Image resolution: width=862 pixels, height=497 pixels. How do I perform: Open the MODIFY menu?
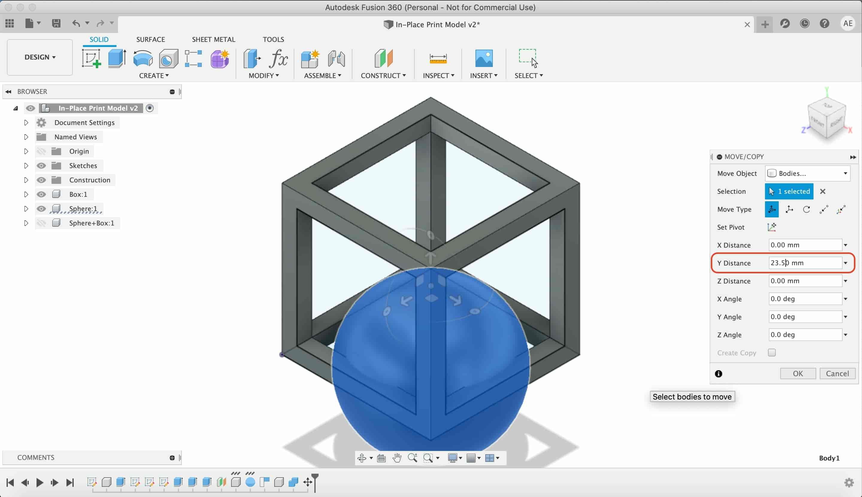[x=264, y=75]
